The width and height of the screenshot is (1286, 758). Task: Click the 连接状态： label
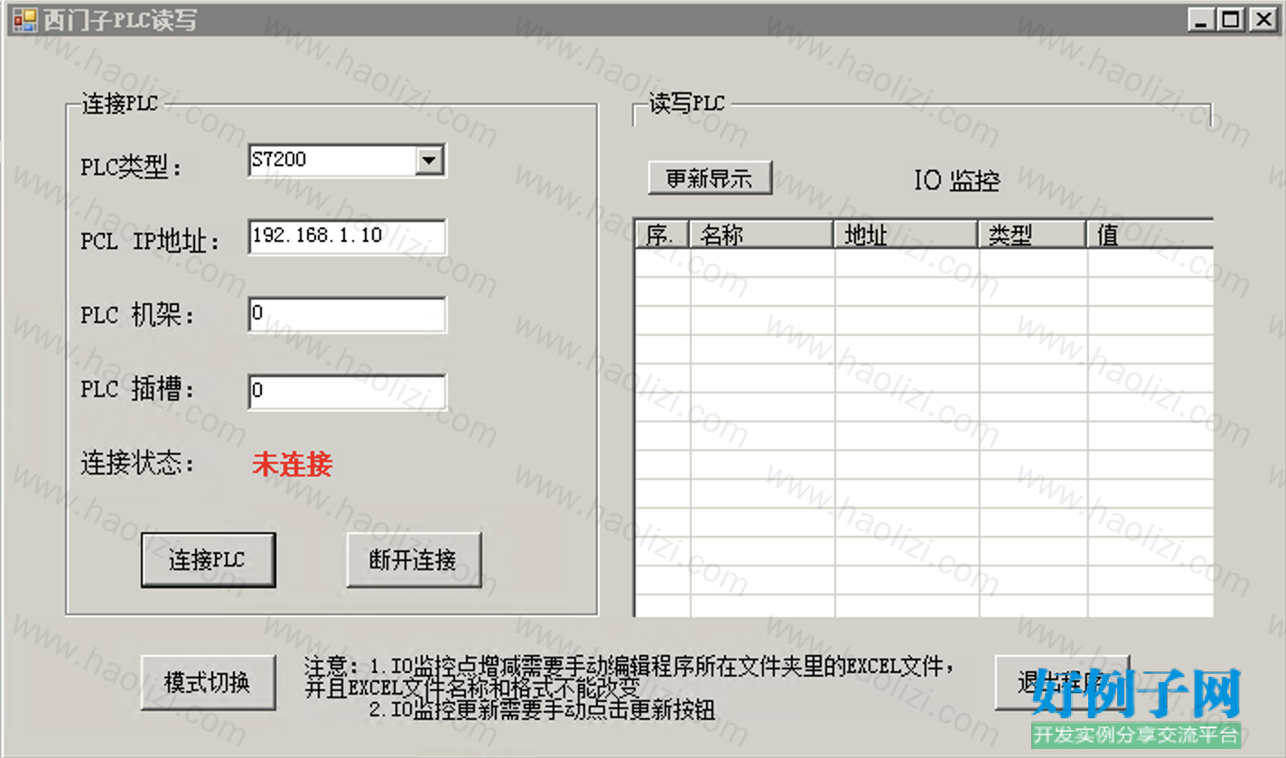[138, 464]
